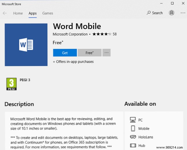Open the top-right more options menu

pyautogui.click(x=183, y=13)
